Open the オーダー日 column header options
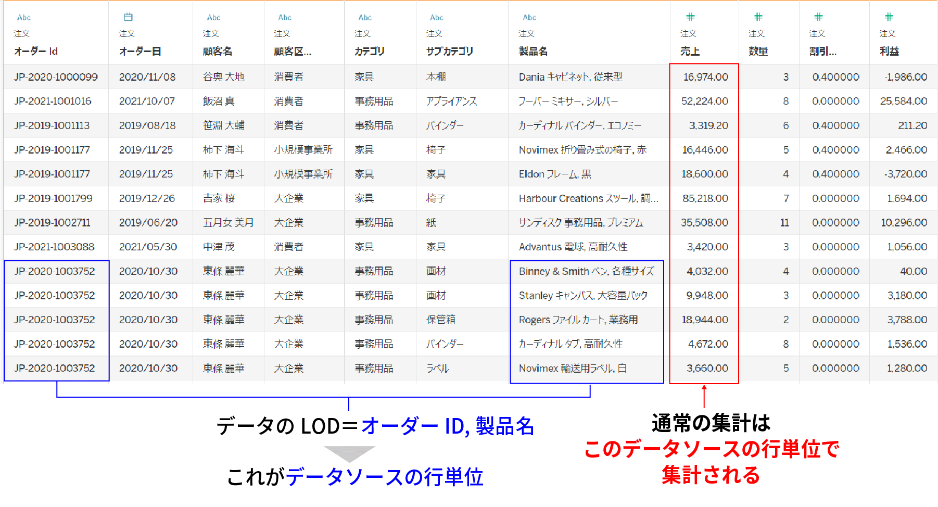Screen dimensions: 938x507 [x=138, y=51]
